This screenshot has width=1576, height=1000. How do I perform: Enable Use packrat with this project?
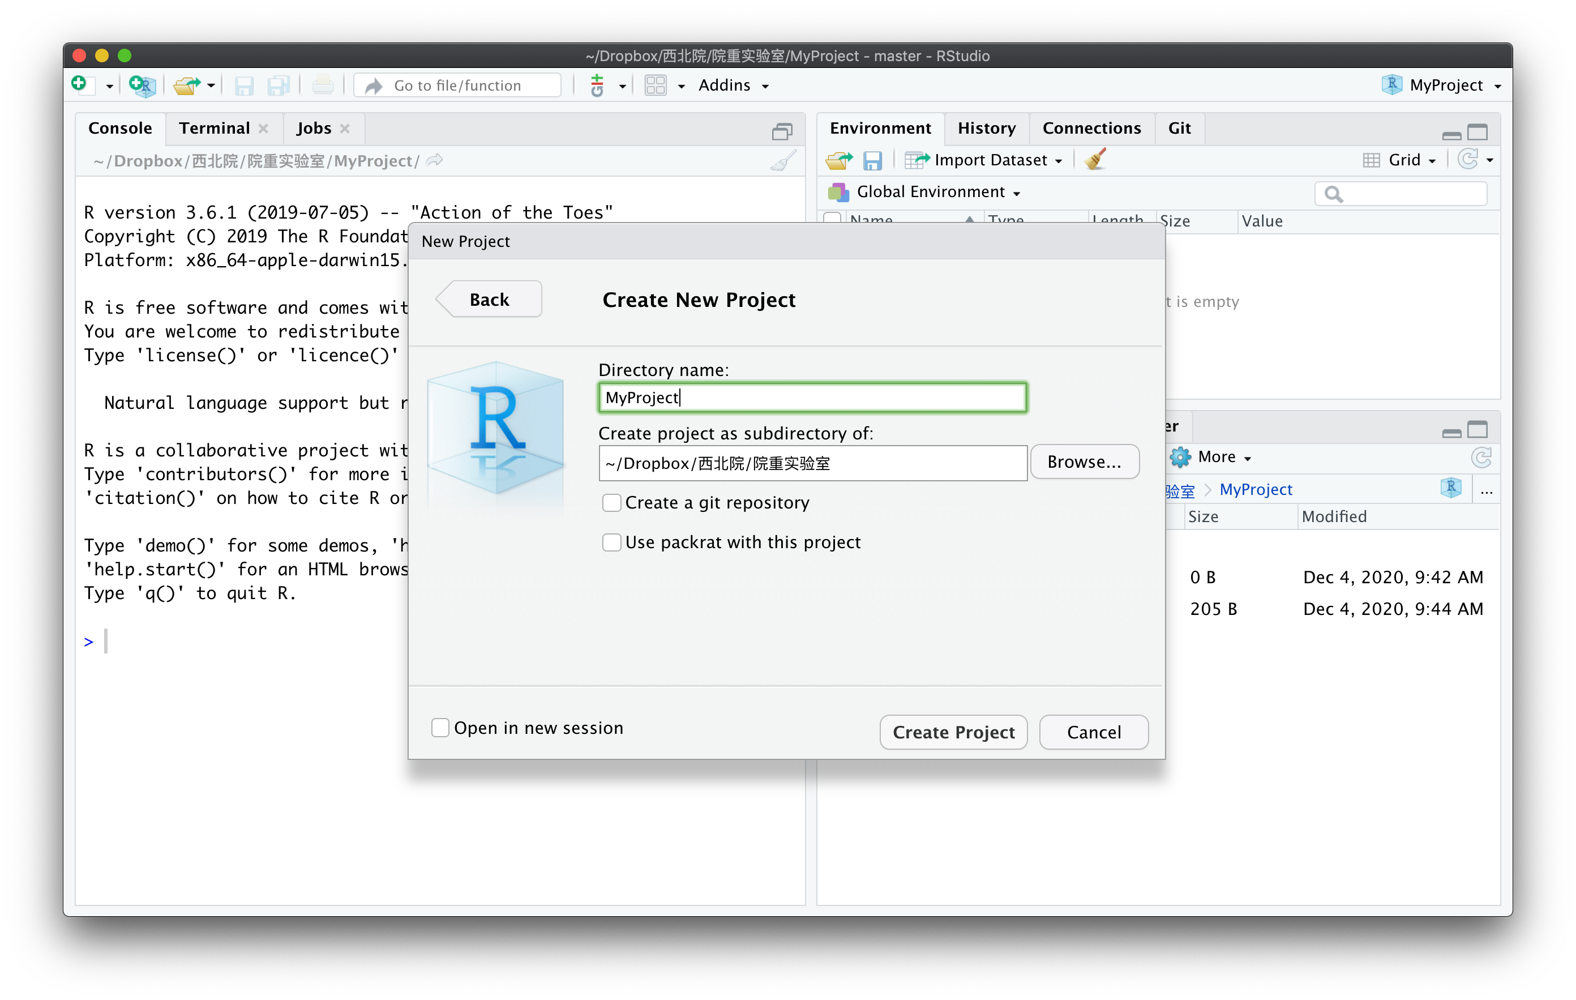(611, 542)
